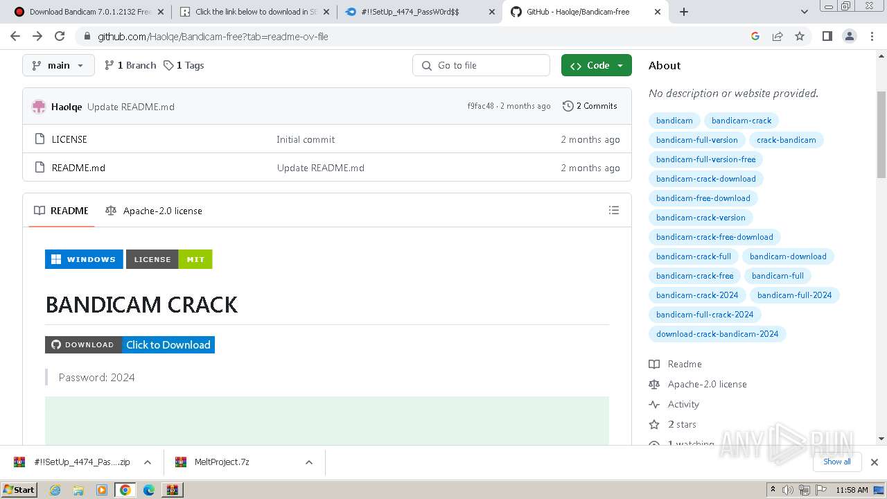Select the README tab
This screenshot has height=499, width=887.
pyautogui.click(x=61, y=211)
